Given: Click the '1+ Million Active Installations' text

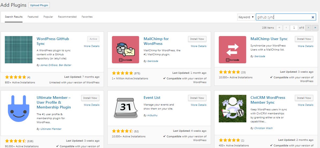Looking at the screenshot, I should tap(130, 78).
